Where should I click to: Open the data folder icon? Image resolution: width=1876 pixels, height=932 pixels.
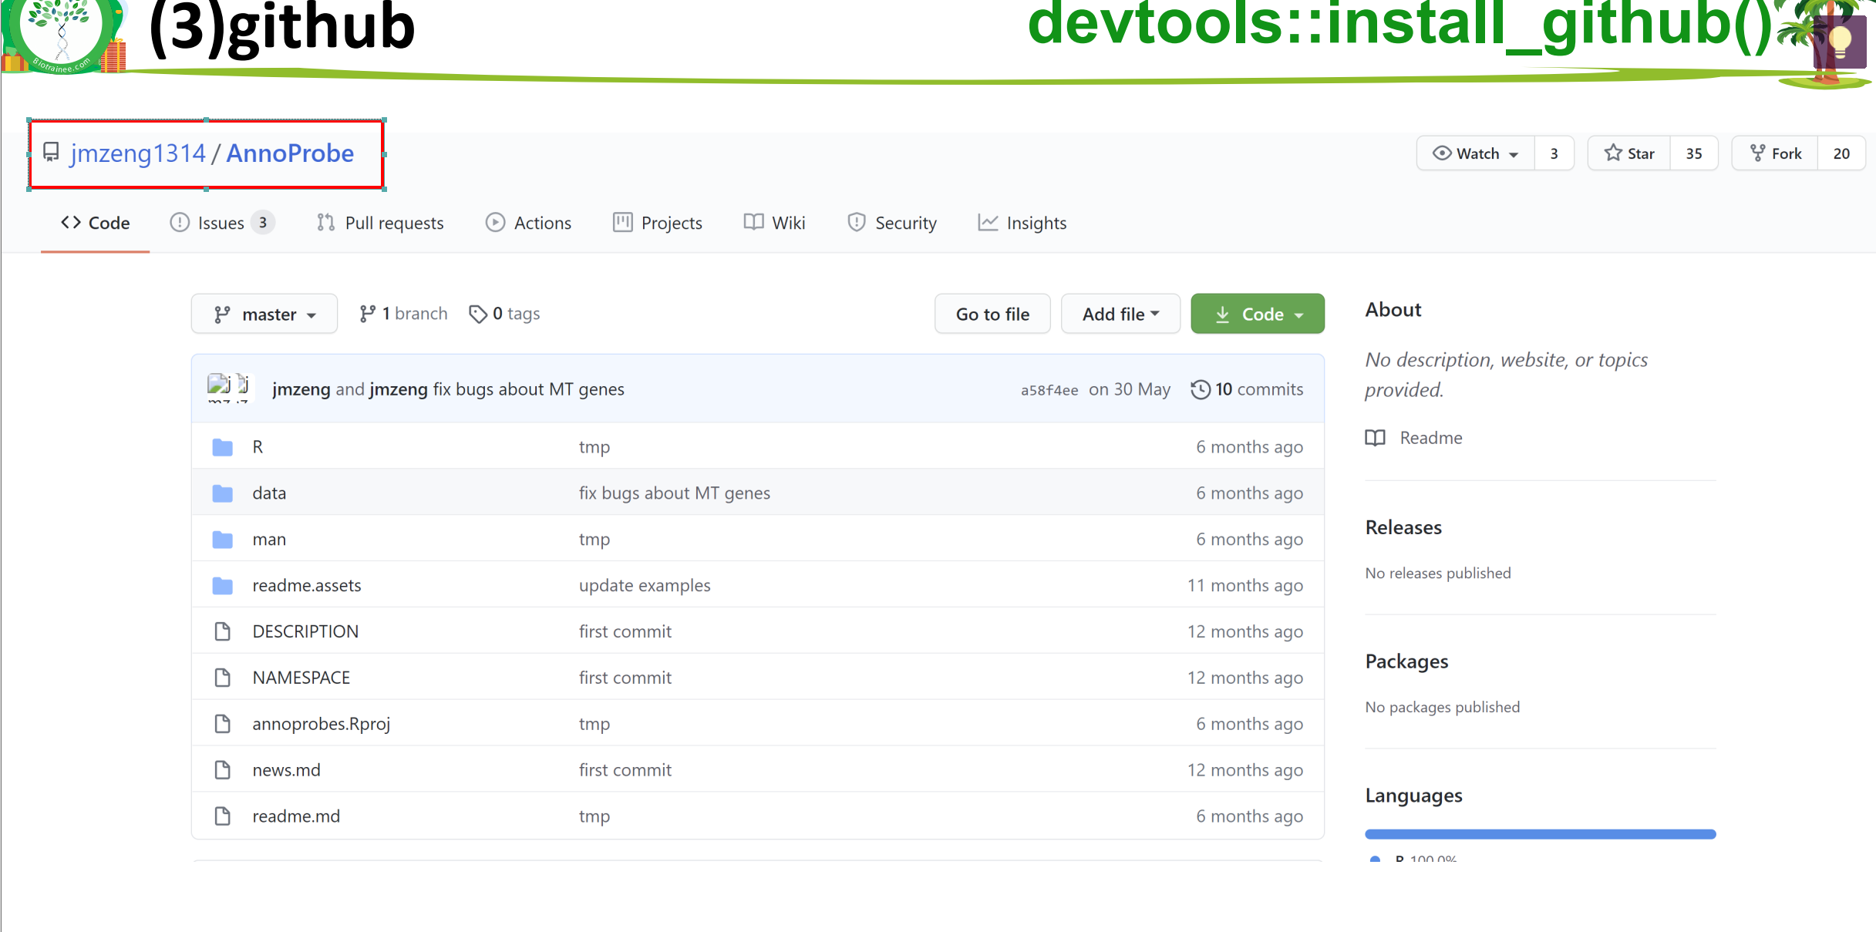point(223,493)
